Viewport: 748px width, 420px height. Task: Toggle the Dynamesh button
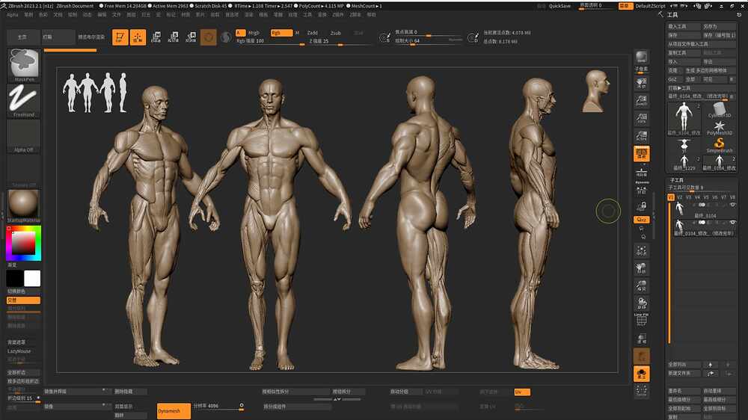174,410
